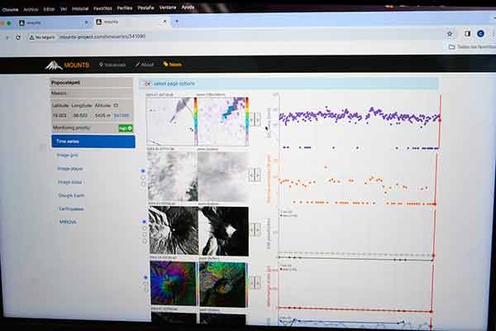This screenshot has width=496, height=331.
Task: Click the green high priority badge
Action: 125,128
